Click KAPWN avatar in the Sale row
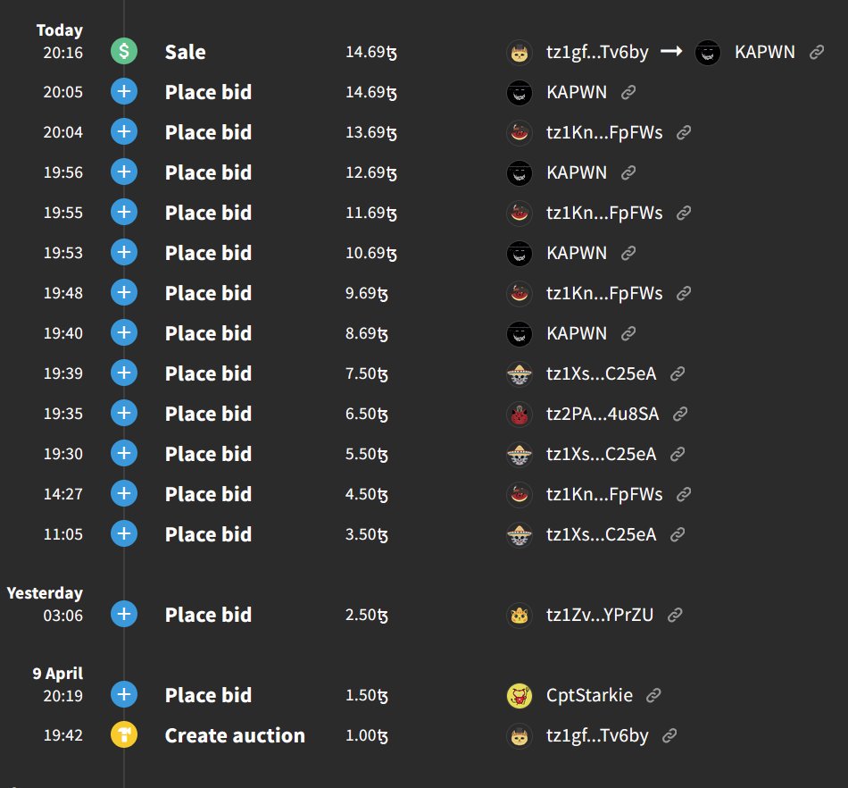848x788 pixels. (707, 53)
